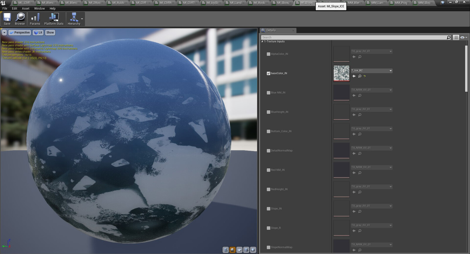The image size is (470, 254).
Task: Enable the AlphaColor_IN parameter override
Action: [x=268, y=54]
